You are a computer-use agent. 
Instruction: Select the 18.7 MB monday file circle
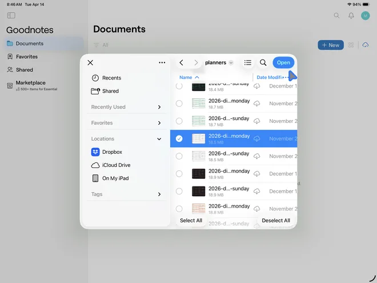[179, 103]
